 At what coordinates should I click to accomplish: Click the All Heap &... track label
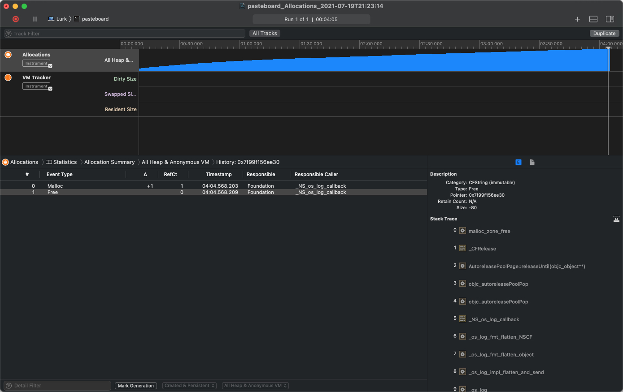tap(119, 60)
